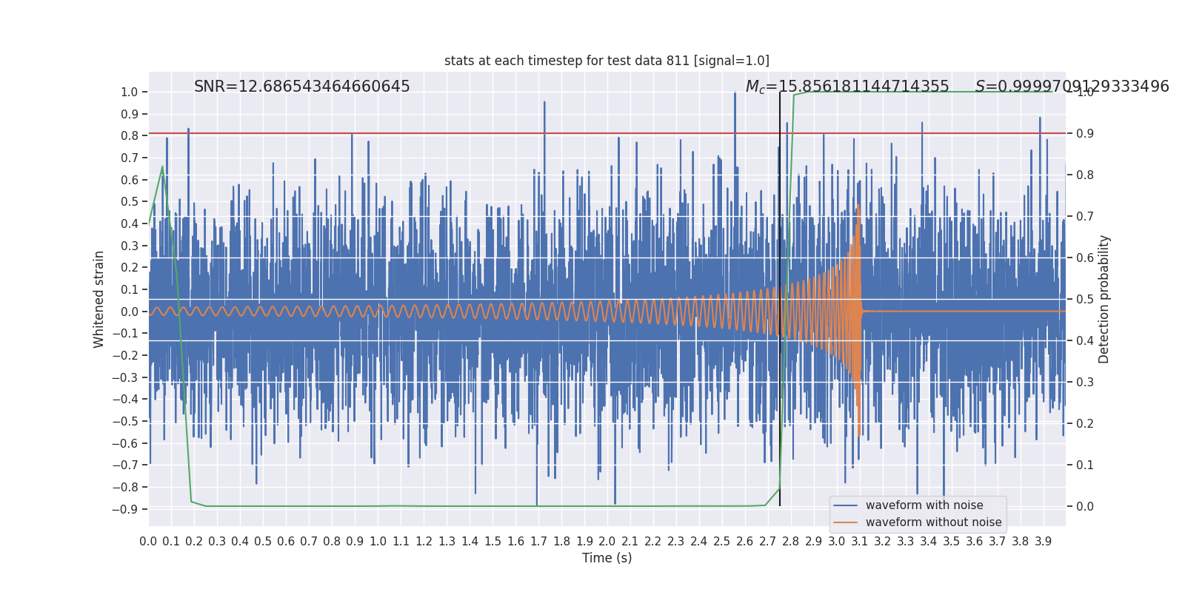1185x592 pixels.
Task: Click the x-axis tick label 1.0
Action: pyautogui.click(x=378, y=542)
